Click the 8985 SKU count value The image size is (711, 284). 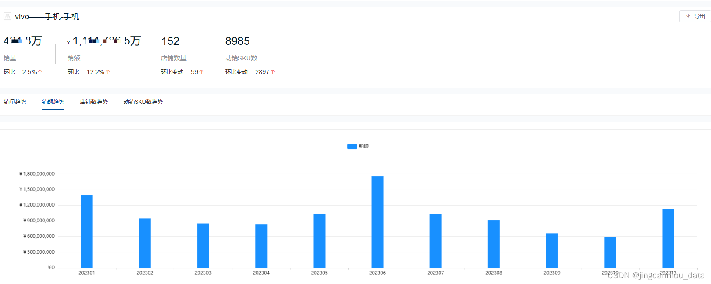click(238, 41)
